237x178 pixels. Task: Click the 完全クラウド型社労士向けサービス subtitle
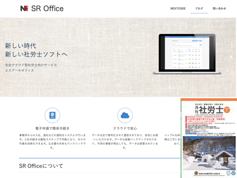(x=31, y=65)
